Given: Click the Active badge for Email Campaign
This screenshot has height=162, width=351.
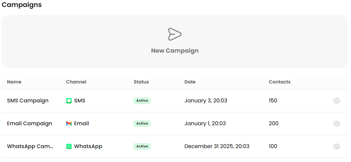Looking at the screenshot, I should 142,124.
